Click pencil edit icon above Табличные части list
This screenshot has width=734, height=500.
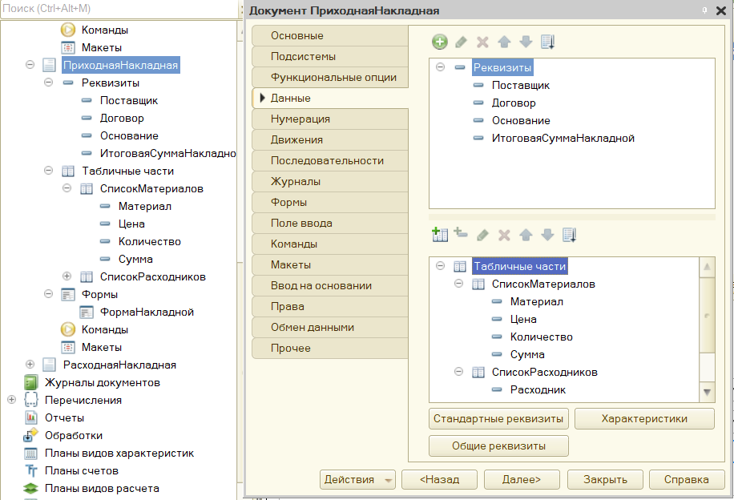pyautogui.click(x=482, y=235)
